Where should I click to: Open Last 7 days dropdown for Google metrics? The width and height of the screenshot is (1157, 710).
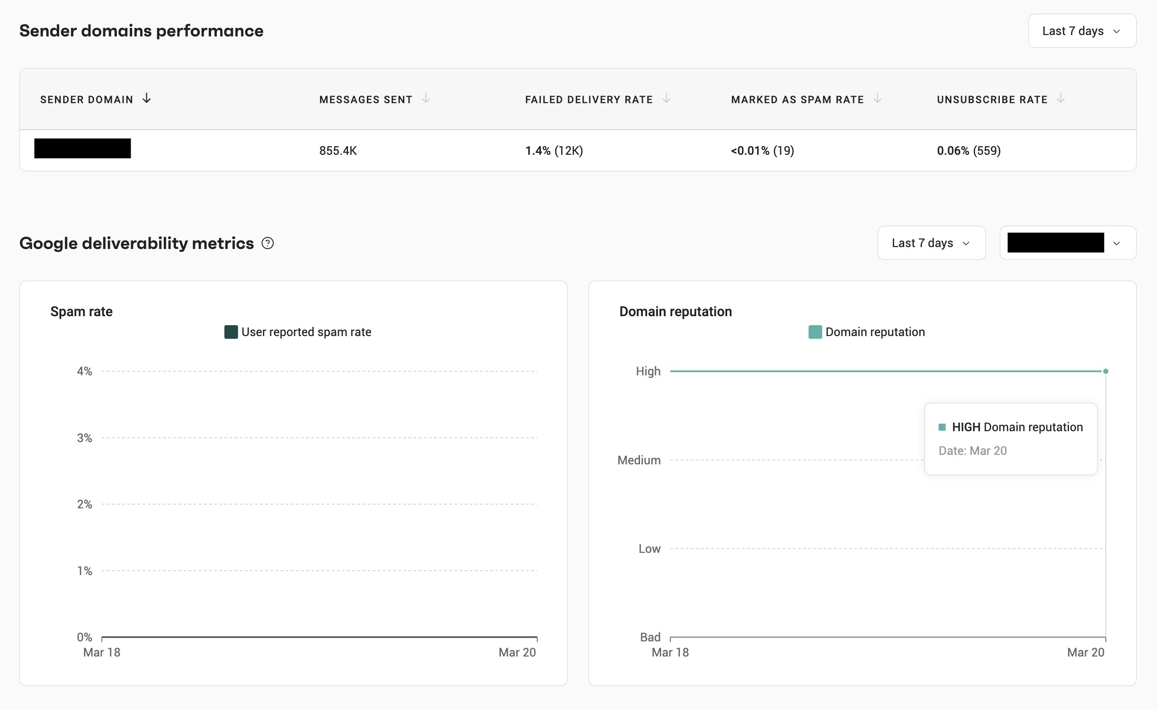coord(931,243)
